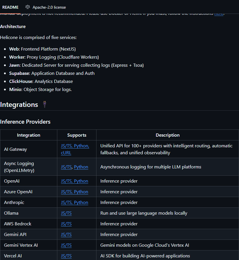Select the "OpenAI" integration cell

(29, 181)
